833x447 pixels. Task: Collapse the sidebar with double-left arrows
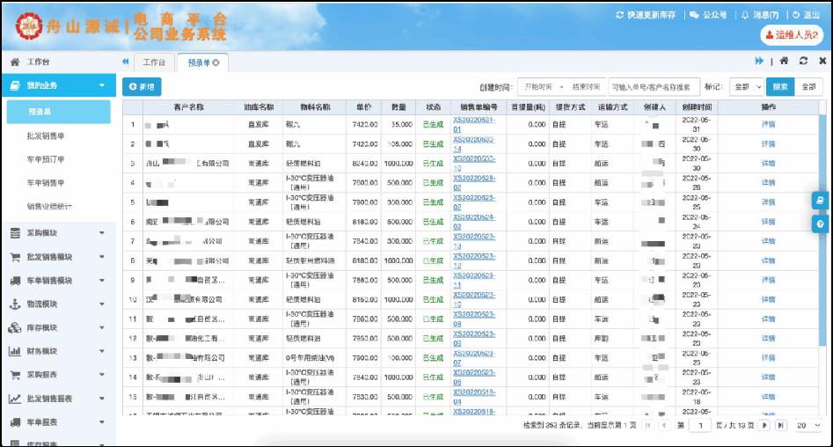[126, 62]
